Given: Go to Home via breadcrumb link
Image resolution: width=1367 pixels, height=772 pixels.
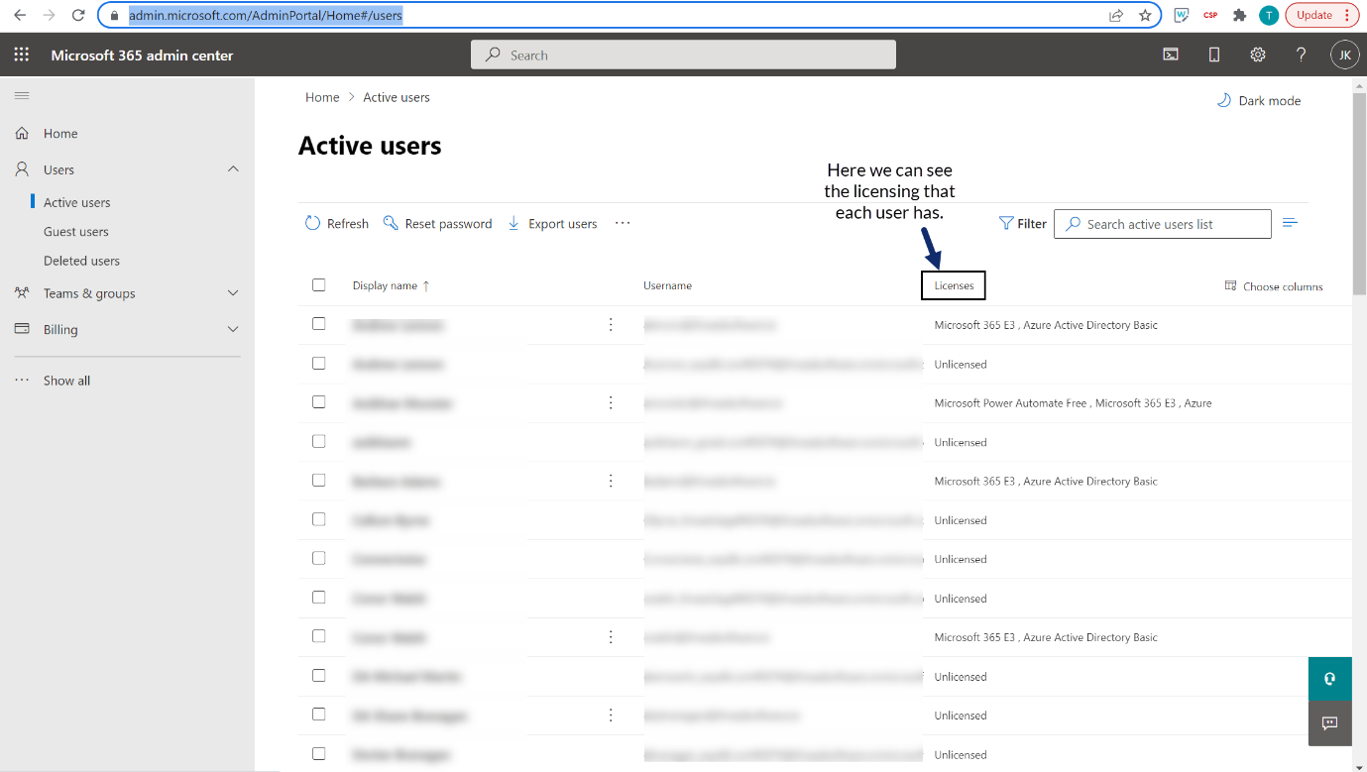Looking at the screenshot, I should tap(322, 97).
